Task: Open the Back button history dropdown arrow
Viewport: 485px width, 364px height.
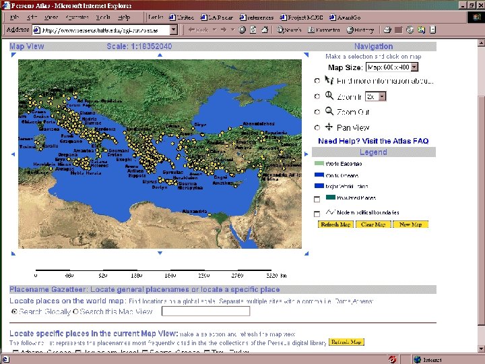Action: pyautogui.click(x=214, y=30)
